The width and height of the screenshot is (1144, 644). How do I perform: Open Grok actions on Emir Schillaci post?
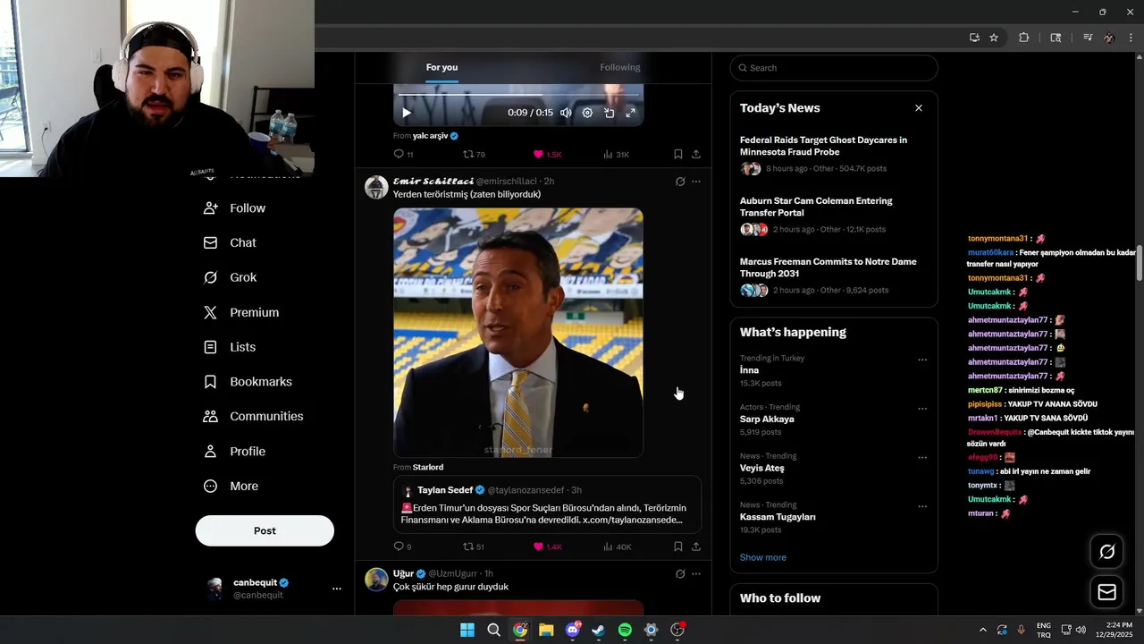point(680,182)
